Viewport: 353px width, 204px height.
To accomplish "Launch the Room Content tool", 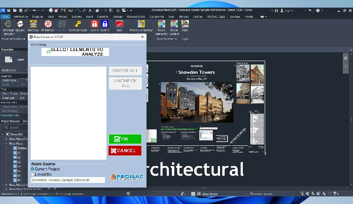I will 174,27.
